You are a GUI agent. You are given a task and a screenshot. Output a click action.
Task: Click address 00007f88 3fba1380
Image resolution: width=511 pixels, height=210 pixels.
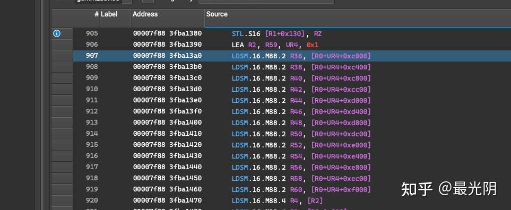pyautogui.click(x=167, y=33)
